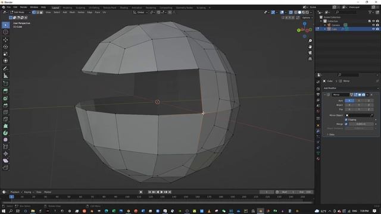Screen dimensions: 381x214
Task: Jump to the end frame button
Action: pyautogui.click(x=170, y=192)
